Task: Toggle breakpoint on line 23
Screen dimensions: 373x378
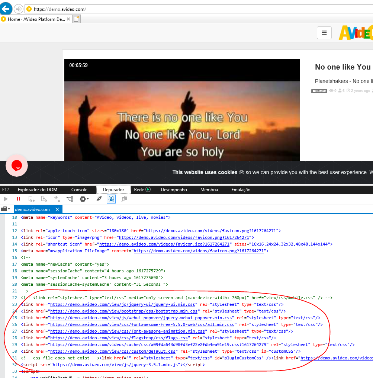Action: [x=14, y=304]
